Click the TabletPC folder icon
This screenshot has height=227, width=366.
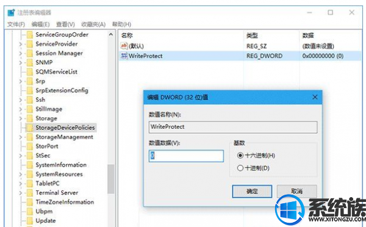[30, 184]
